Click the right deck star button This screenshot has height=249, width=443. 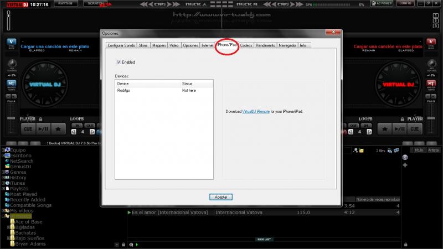[x=384, y=129]
